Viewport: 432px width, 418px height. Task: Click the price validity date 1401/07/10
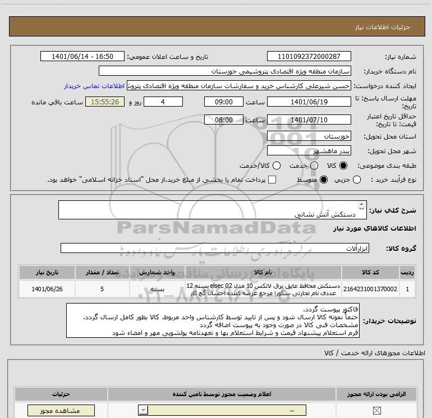309,120
